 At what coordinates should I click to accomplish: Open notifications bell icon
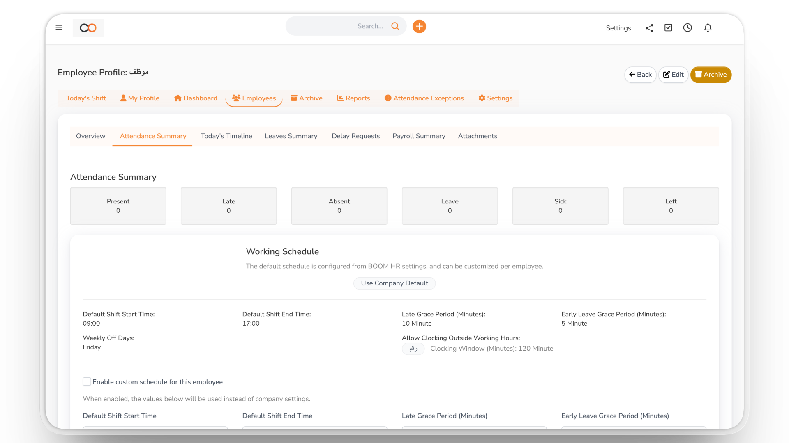pyautogui.click(x=708, y=28)
